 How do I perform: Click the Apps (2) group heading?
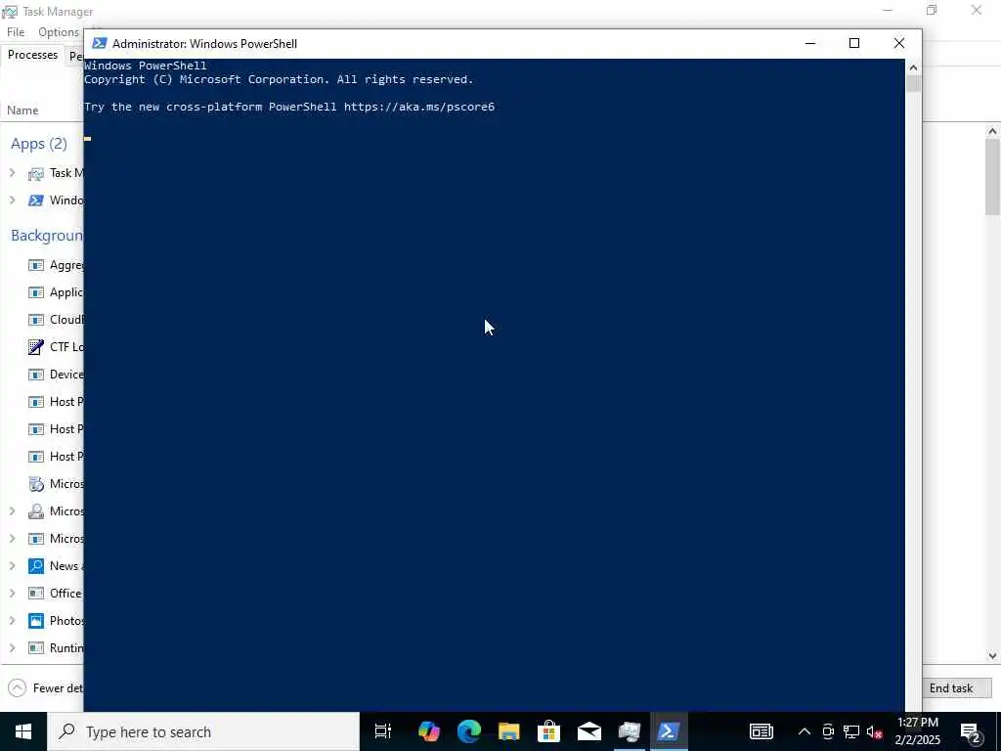click(39, 144)
